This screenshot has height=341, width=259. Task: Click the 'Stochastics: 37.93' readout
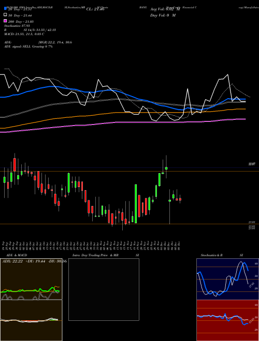pos(17,26)
